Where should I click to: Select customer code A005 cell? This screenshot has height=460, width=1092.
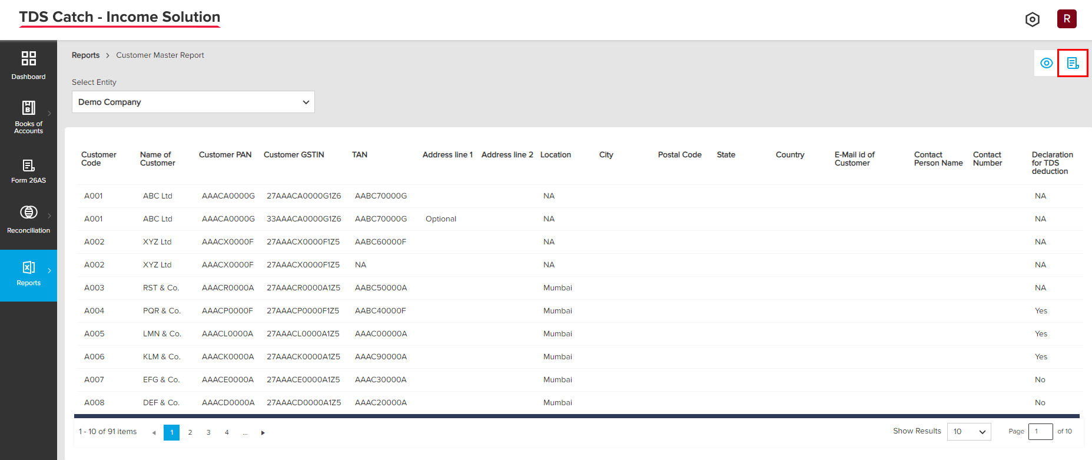94,333
